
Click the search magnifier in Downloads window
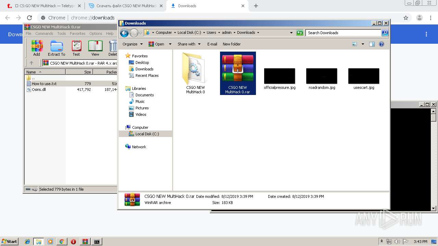pyautogui.click(x=385, y=33)
